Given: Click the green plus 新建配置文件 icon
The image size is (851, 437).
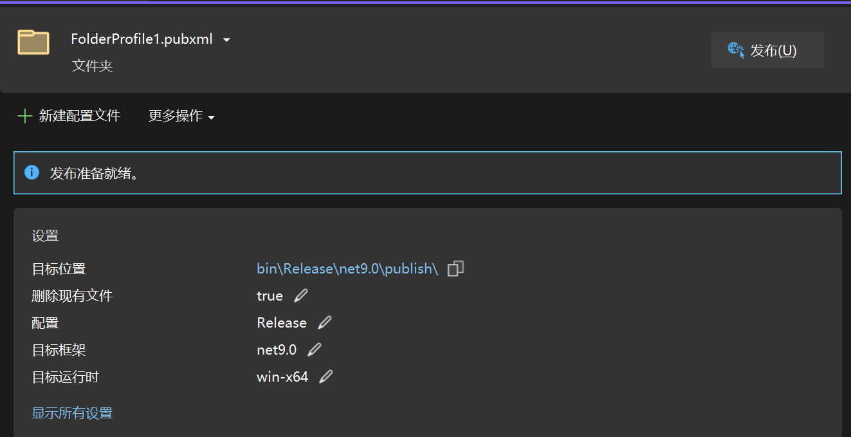Looking at the screenshot, I should click(24, 116).
